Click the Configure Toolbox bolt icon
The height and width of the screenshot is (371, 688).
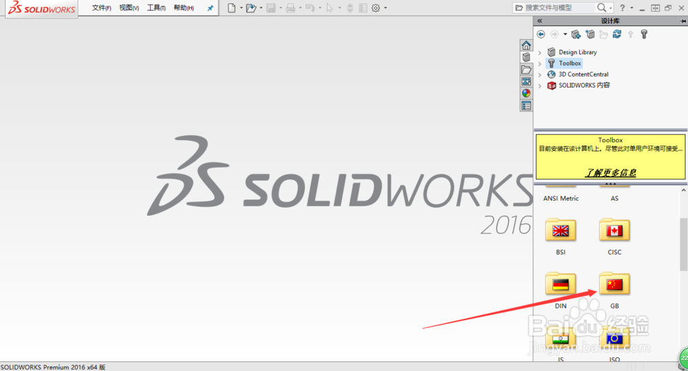pos(644,34)
